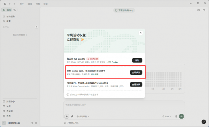
Task: Open the 帮助 menu
Action: pyautogui.click(x=45, y=4)
